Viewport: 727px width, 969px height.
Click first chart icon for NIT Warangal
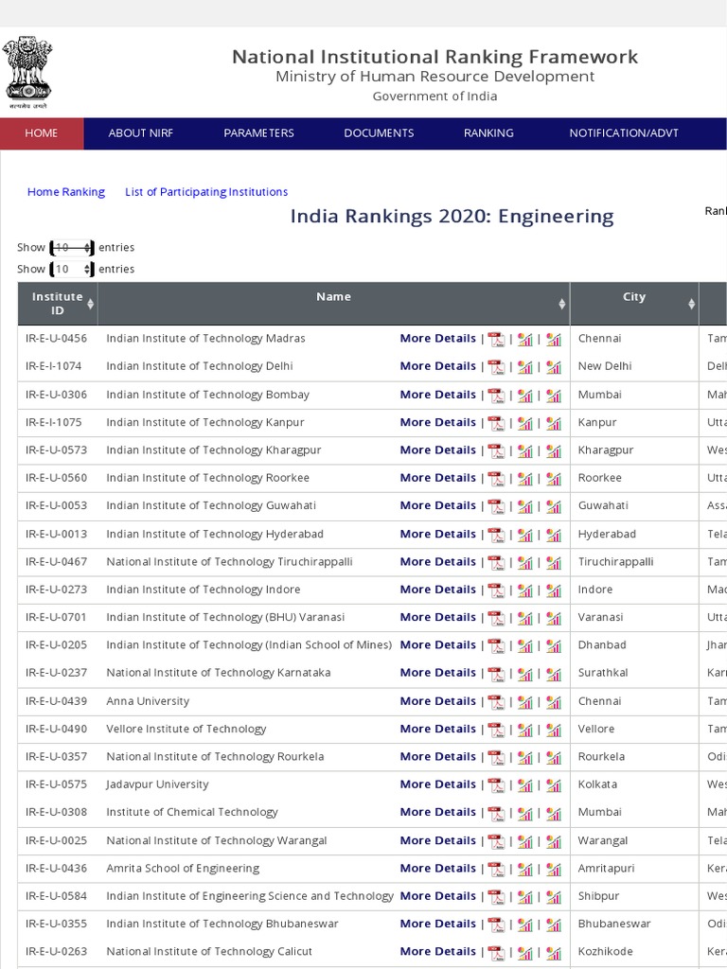pyautogui.click(x=524, y=841)
